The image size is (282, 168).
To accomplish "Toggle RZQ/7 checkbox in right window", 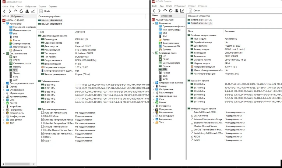I will tap(192, 140).
